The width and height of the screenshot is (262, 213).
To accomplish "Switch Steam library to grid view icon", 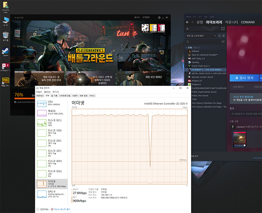I will pyautogui.click(x=223, y=29).
